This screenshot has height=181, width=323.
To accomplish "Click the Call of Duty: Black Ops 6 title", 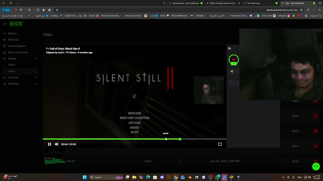I will [65, 49].
